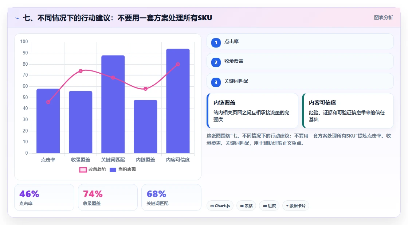
Task: Click the 100 y-axis value
Action: point(24,41)
